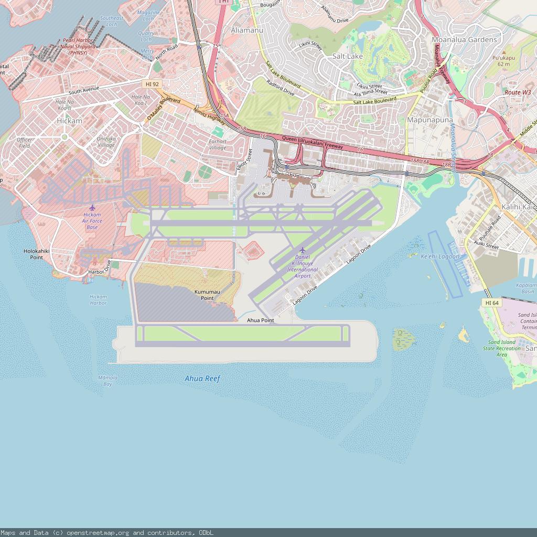The width and height of the screenshot is (537, 537).
Task: Click the Hickam Harbor label
Action: coord(98,300)
